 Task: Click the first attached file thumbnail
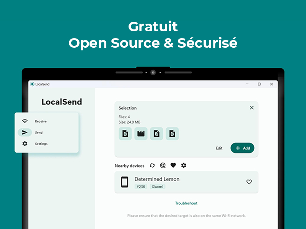click(x=125, y=134)
